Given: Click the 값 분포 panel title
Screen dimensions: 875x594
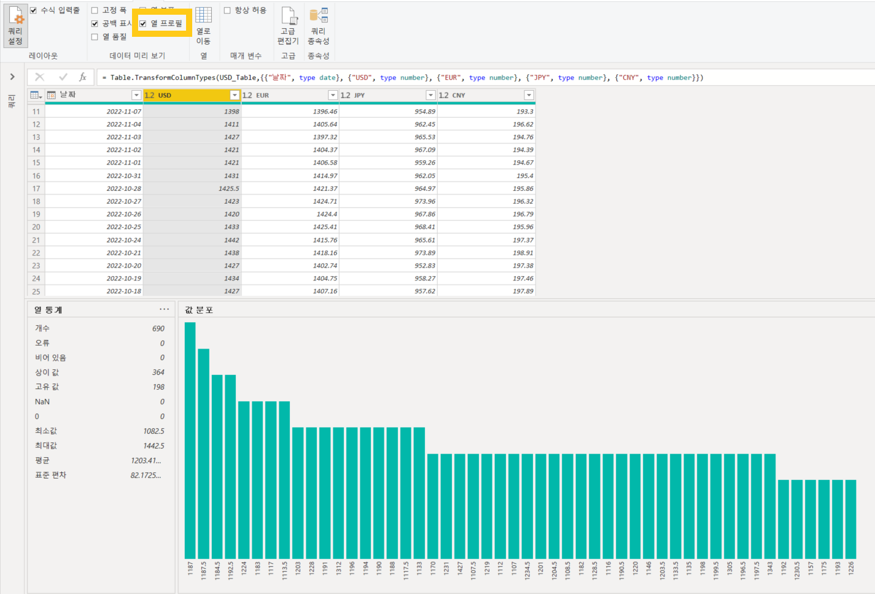Looking at the screenshot, I should tap(199, 310).
